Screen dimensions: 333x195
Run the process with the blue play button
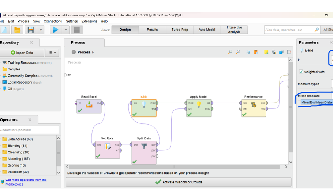click(56, 30)
